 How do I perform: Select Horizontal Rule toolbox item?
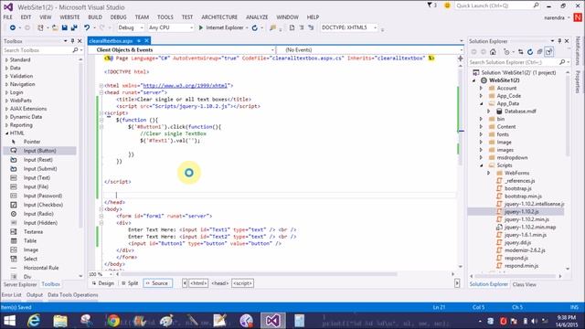coord(41,268)
